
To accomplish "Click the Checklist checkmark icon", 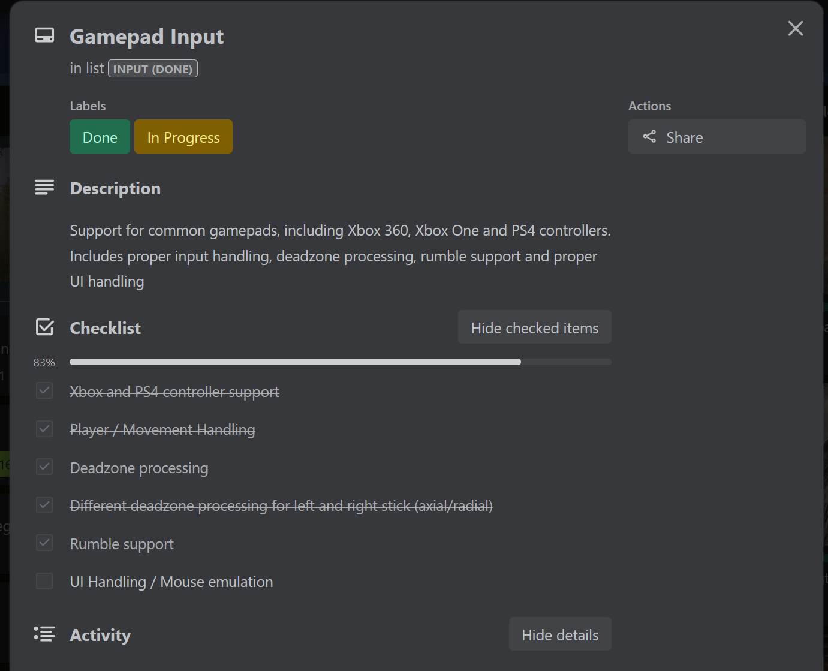I will 44,327.
